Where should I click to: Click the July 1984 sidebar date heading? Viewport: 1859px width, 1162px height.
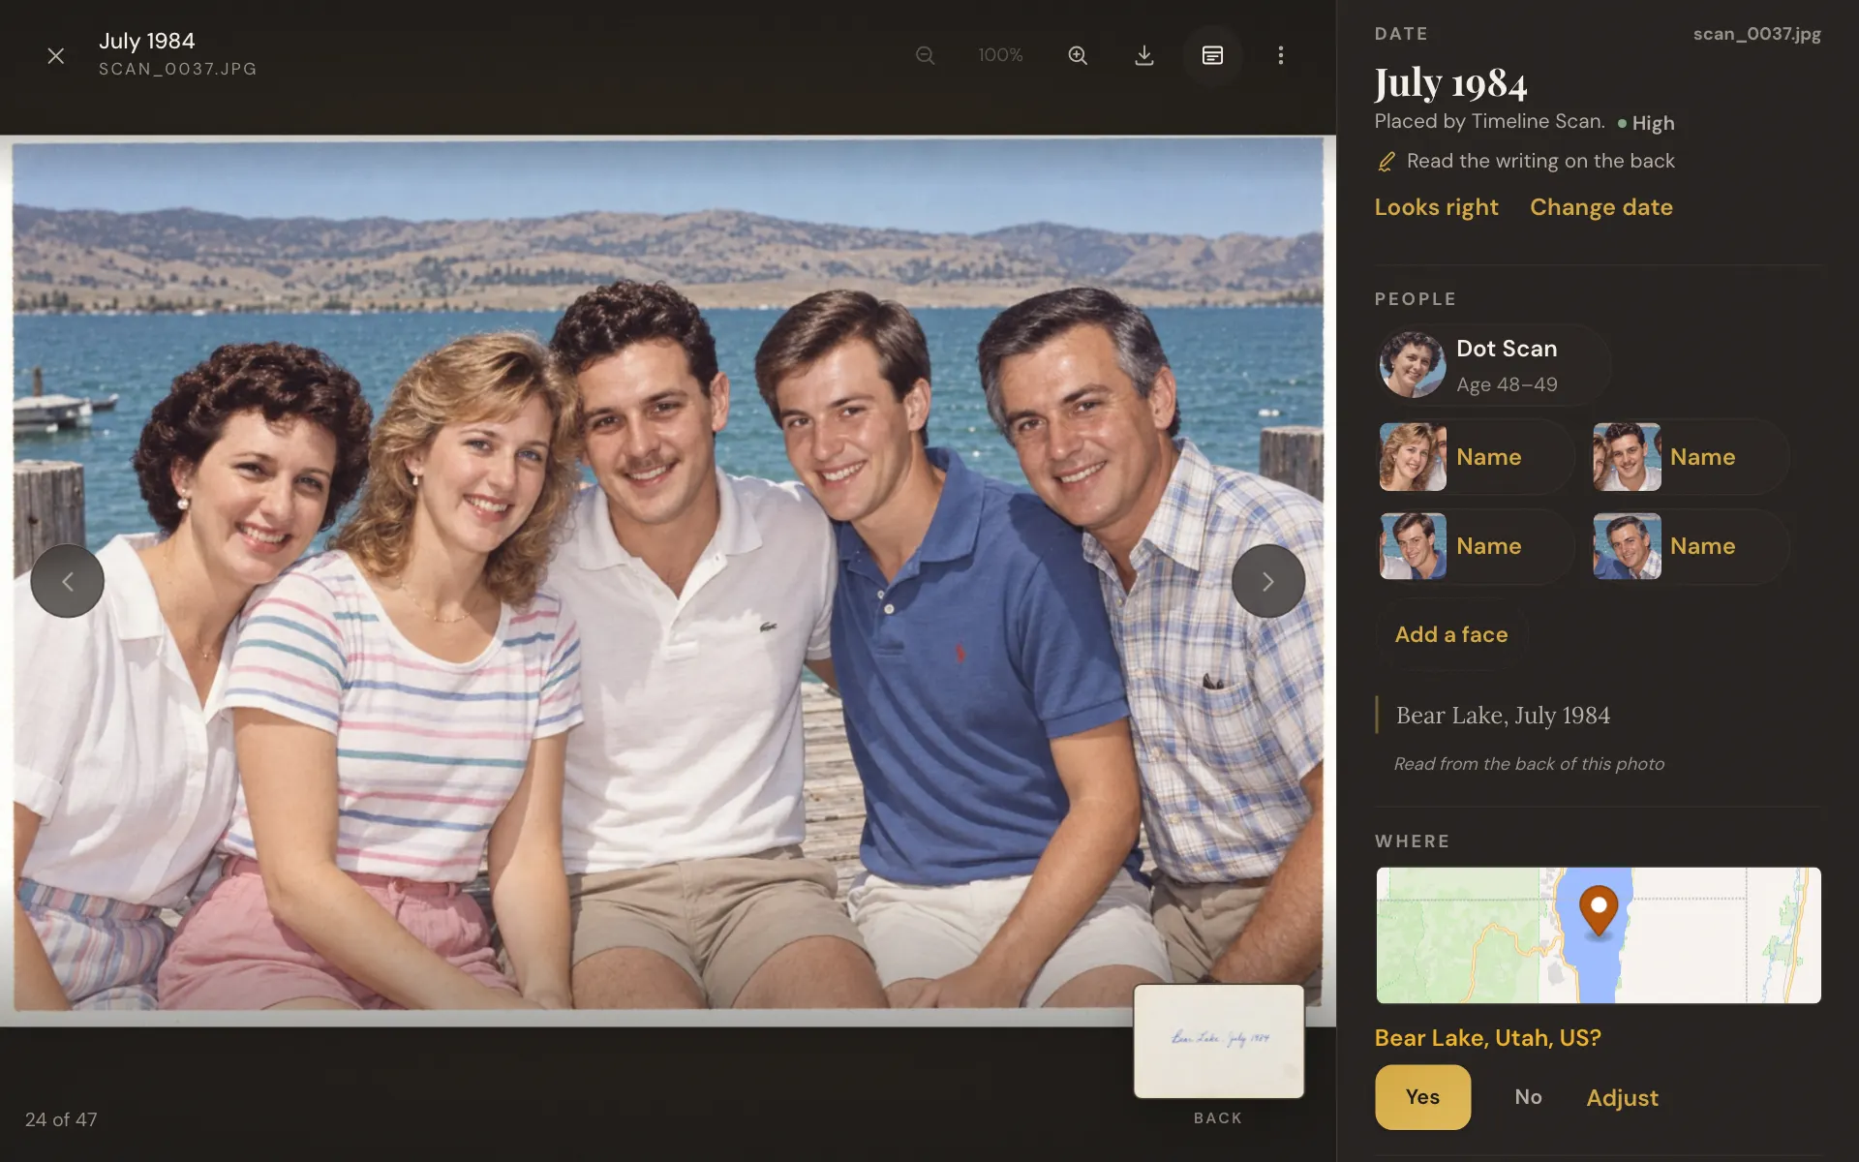pyautogui.click(x=1450, y=83)
